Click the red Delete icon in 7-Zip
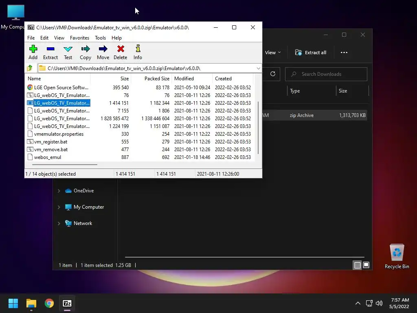The image size is (417, 313). click(121, 52)
